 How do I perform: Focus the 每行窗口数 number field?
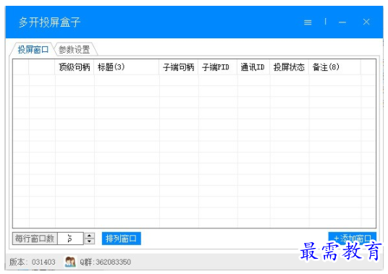click(x=70, y=239)
